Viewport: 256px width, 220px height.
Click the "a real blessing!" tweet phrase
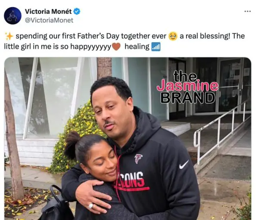pos(204,36)
